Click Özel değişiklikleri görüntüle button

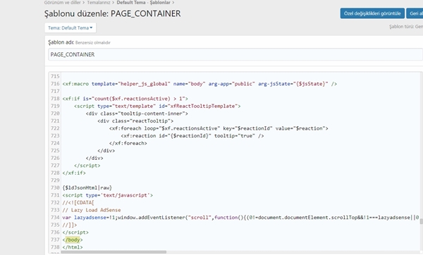[372, 13]
